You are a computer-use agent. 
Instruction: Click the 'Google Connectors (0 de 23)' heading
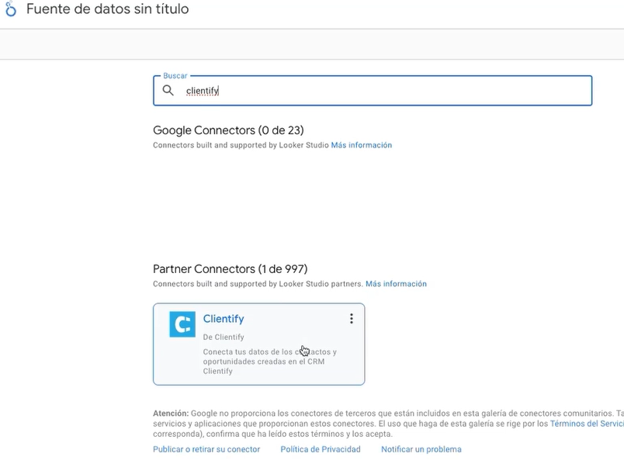[228, 130]
